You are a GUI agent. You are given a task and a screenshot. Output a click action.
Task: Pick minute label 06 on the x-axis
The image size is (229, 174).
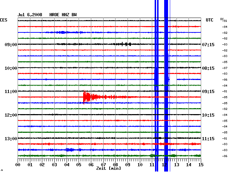pos(91,165)
